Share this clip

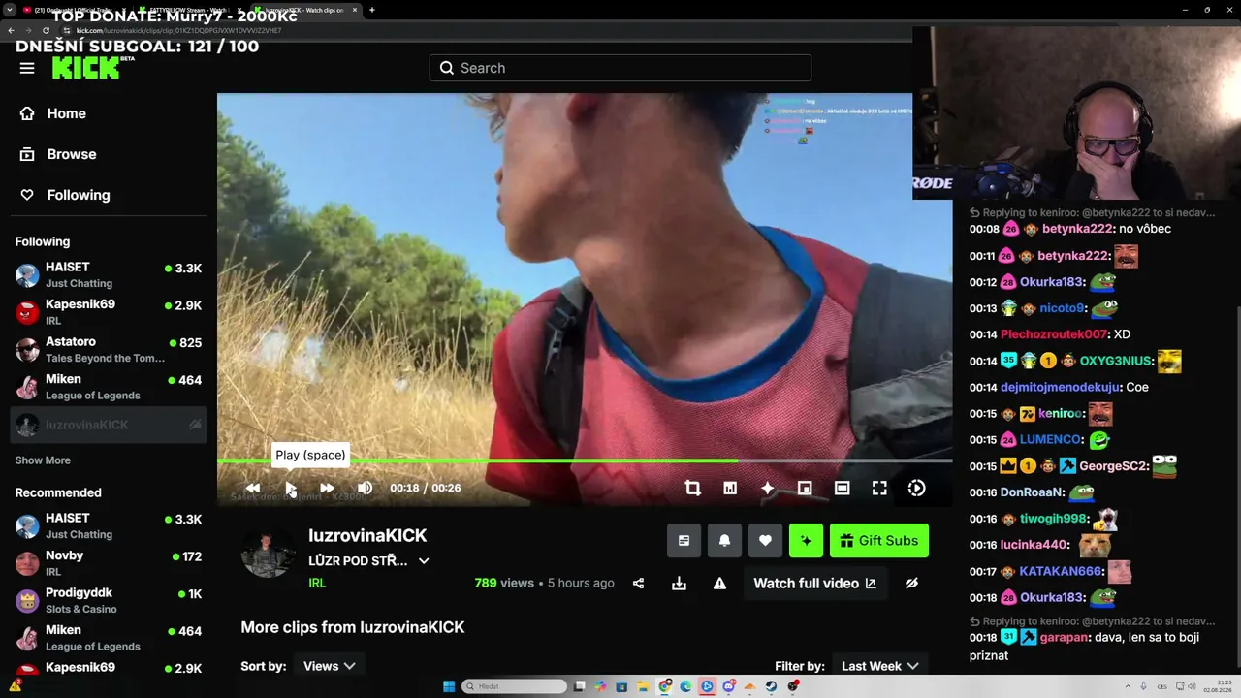pos(638,584)
